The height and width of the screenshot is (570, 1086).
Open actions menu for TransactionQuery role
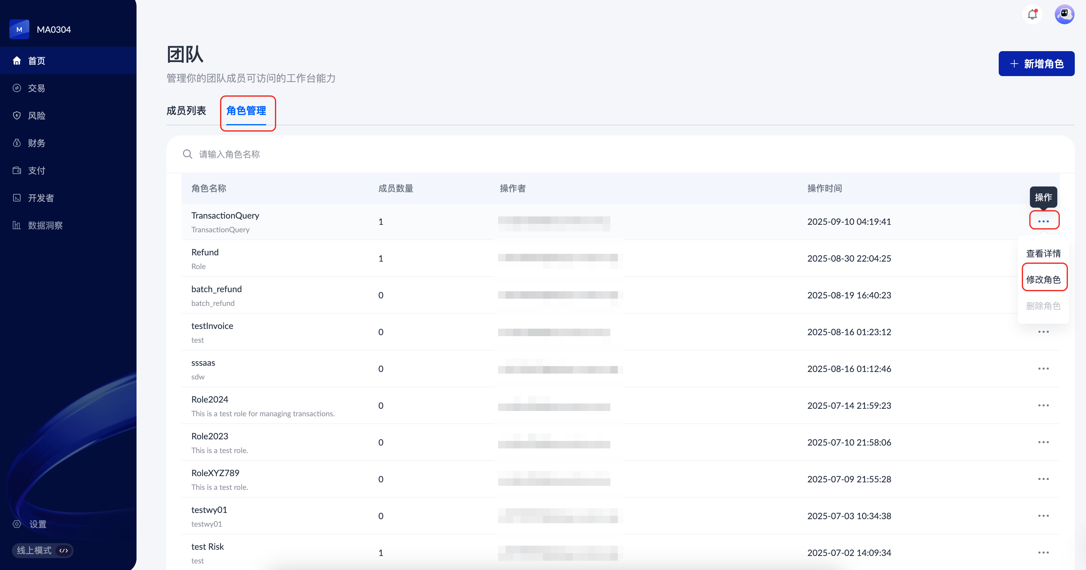tap(1043, 221)
